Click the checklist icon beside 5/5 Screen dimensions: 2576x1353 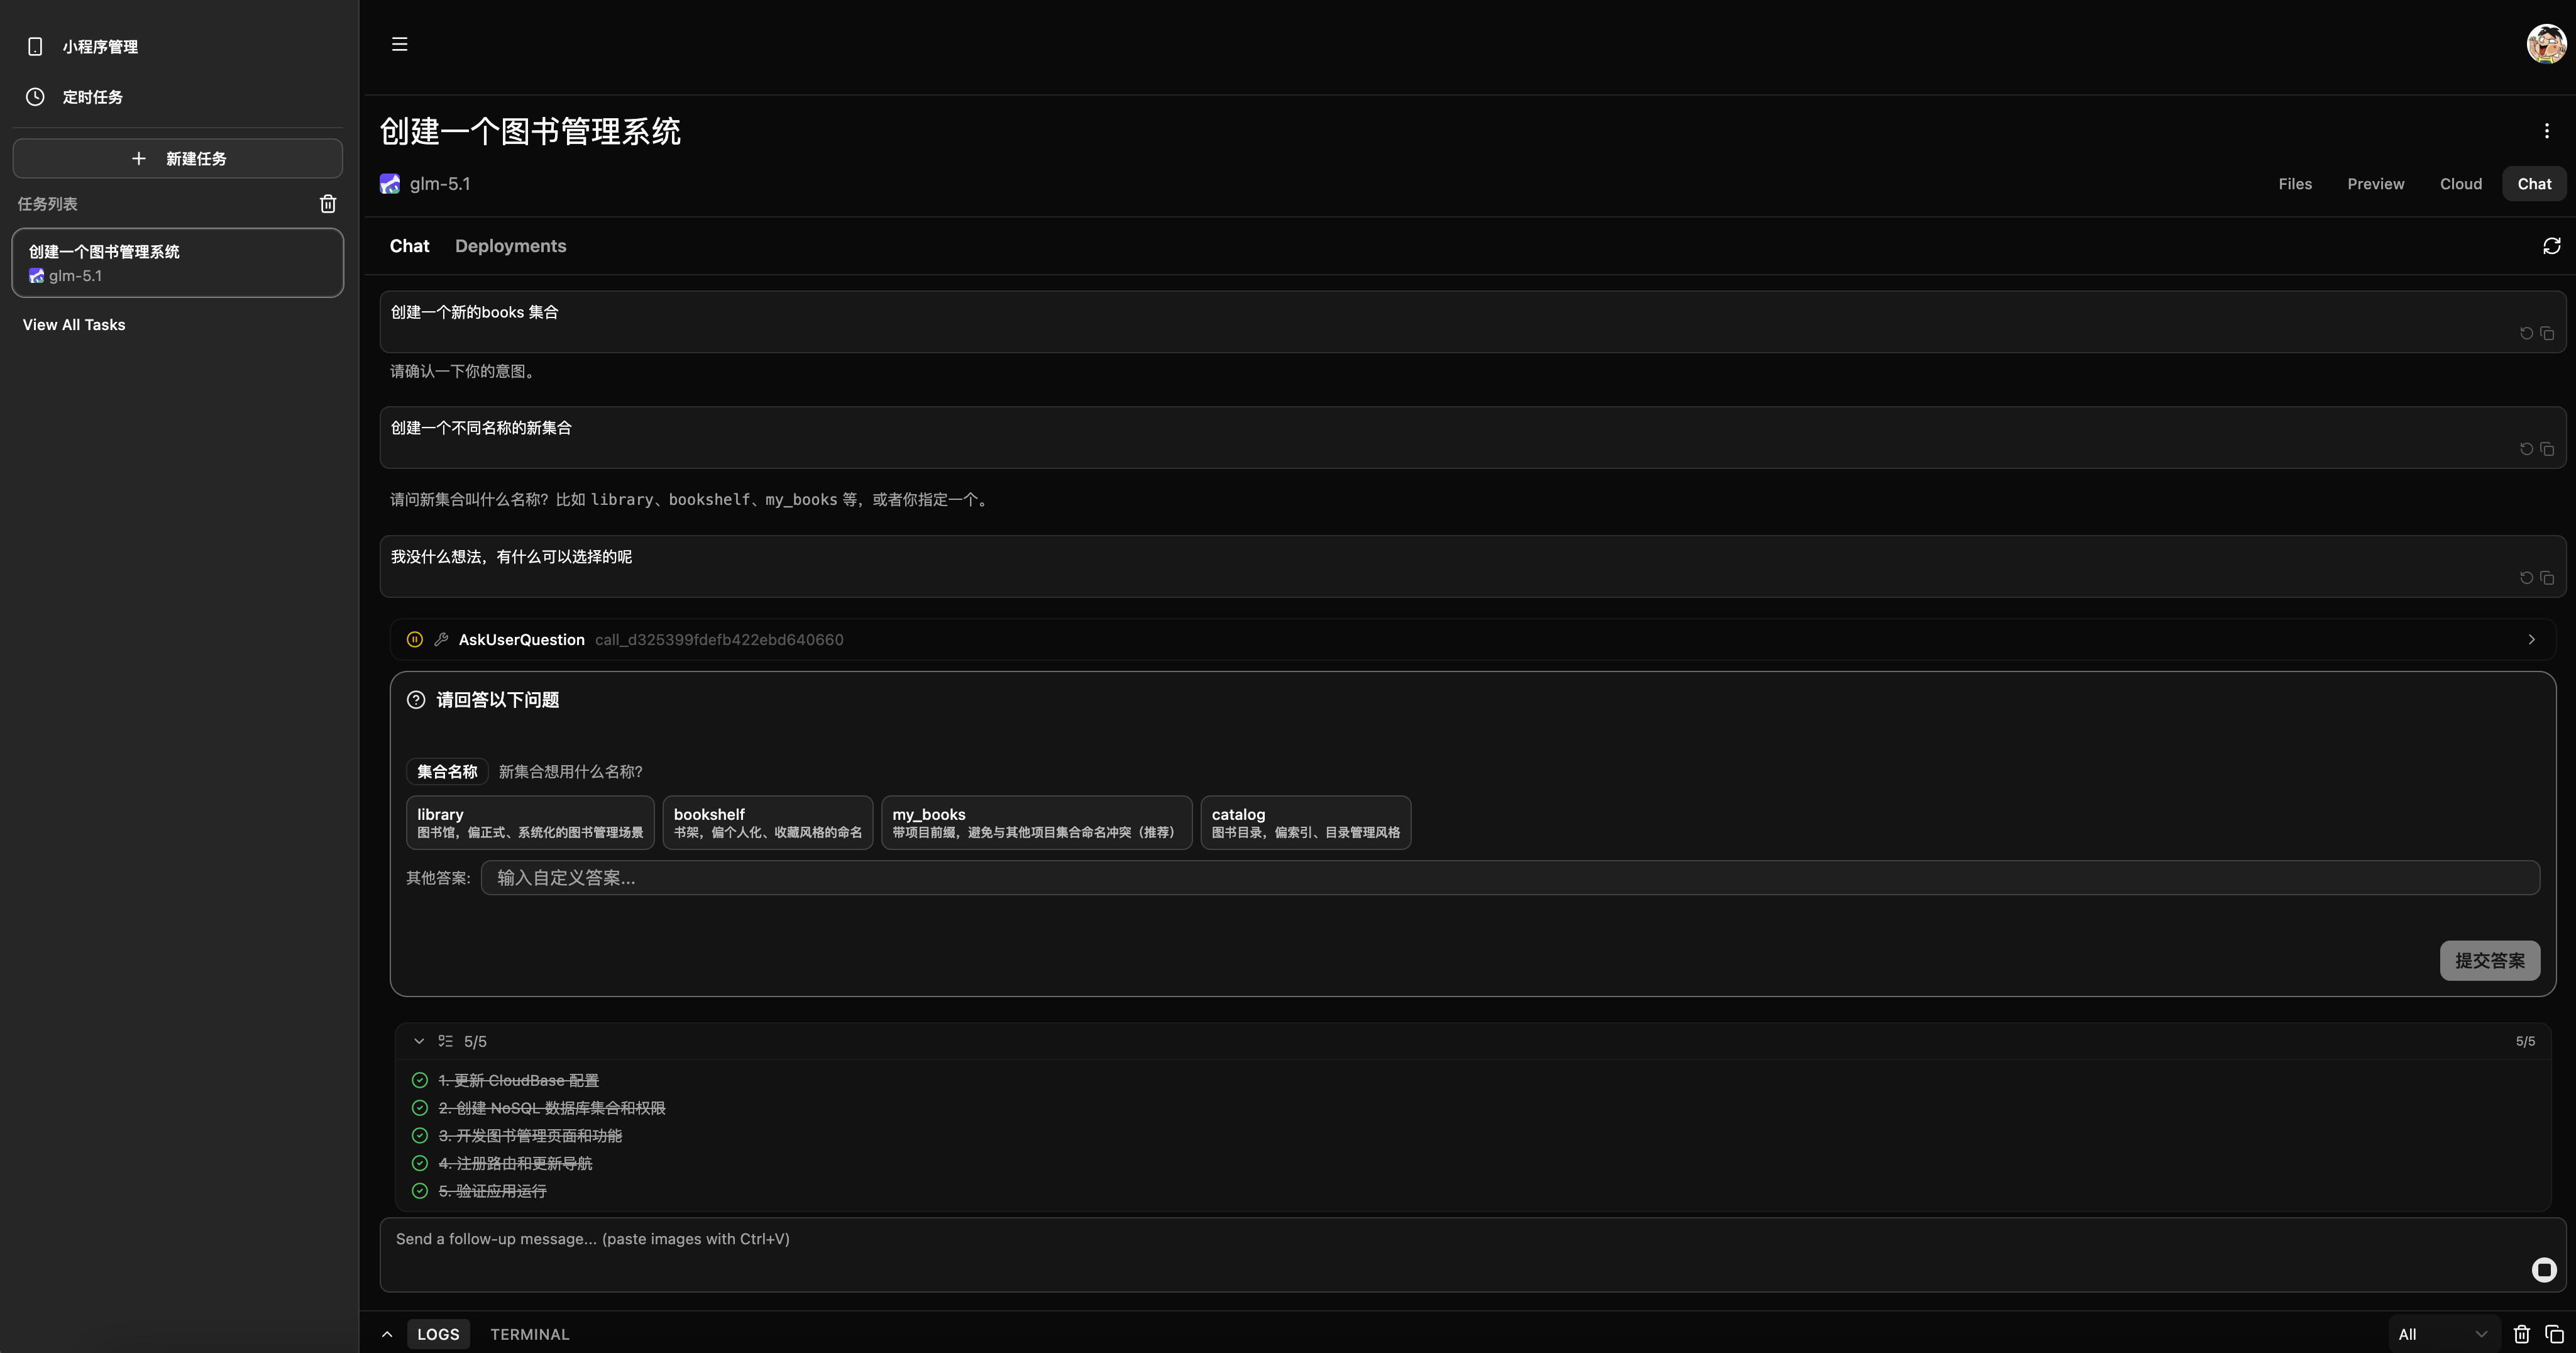445,1041
